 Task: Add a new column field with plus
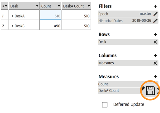(155, 56)
